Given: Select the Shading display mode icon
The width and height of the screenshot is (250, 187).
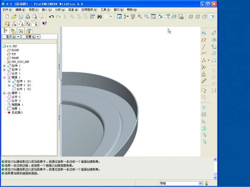Looking at the screenshot, I should click(x=211, y=17).
